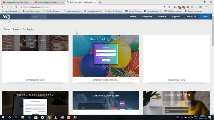Open Action Center notifications icon

point(210,117)
